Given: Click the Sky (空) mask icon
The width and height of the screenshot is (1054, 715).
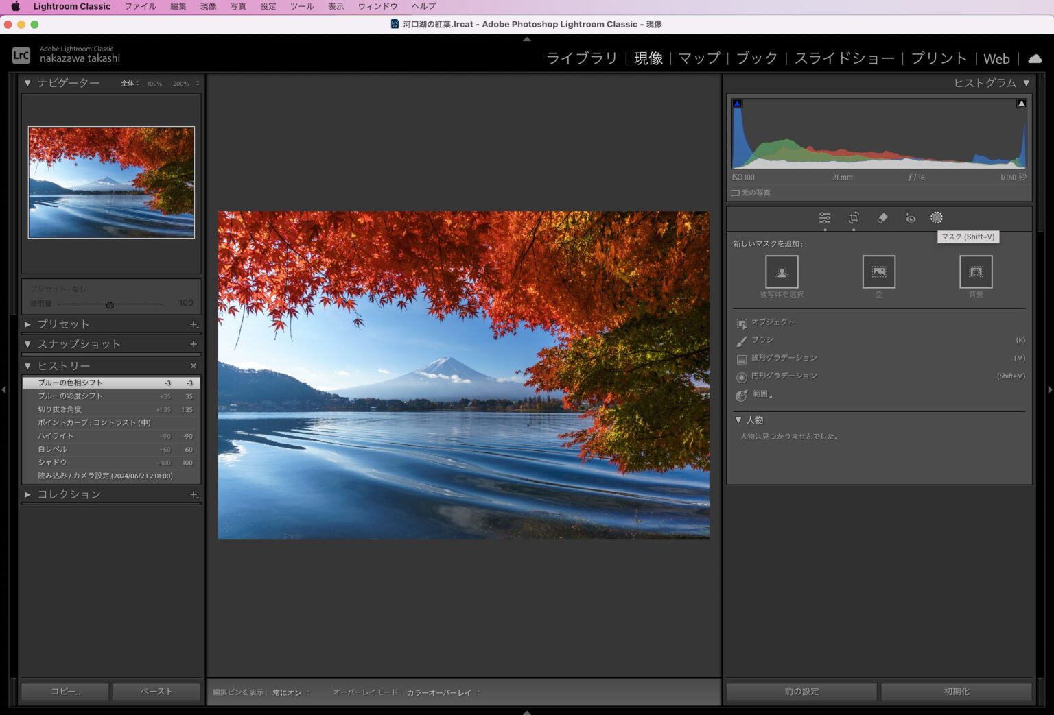Looking at the screenshot, I should 878,272.
